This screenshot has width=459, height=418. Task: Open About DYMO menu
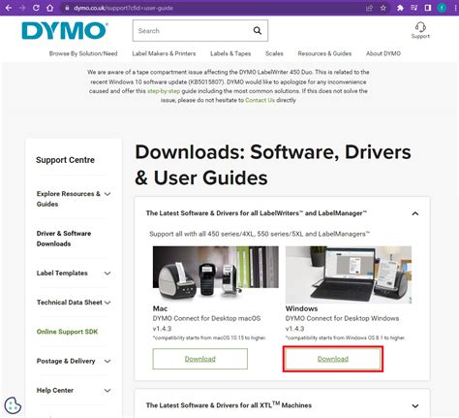click(383, 53)
